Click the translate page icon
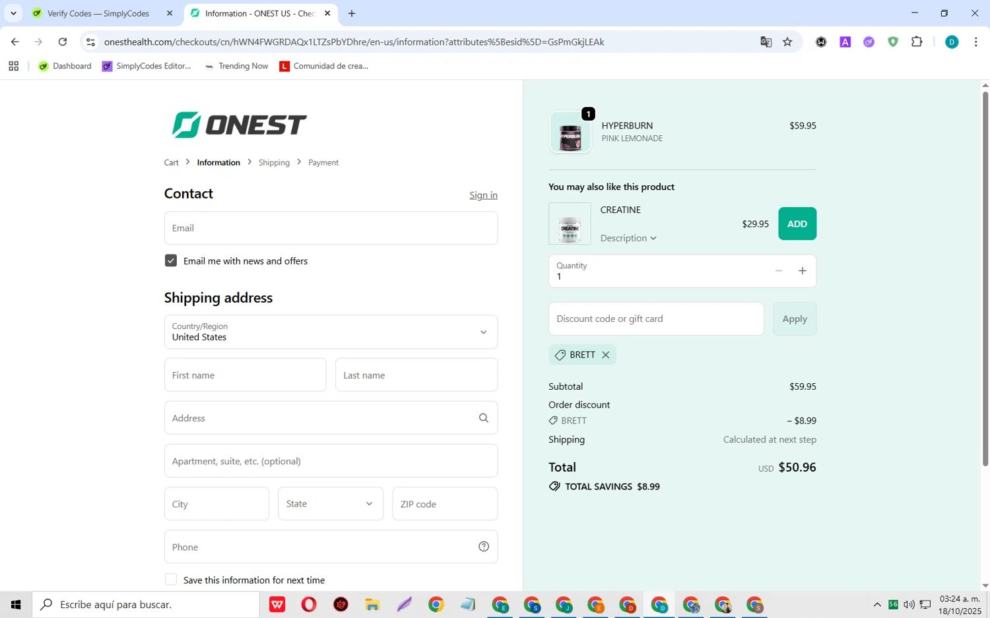The width and height of the screenshot is (990, 618). click(x=766, y=42)
